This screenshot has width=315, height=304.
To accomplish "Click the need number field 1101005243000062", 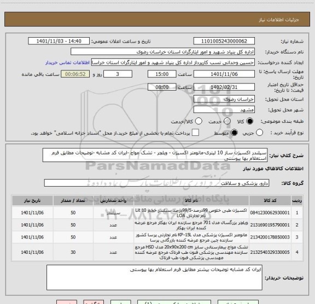I will [224, 41].
